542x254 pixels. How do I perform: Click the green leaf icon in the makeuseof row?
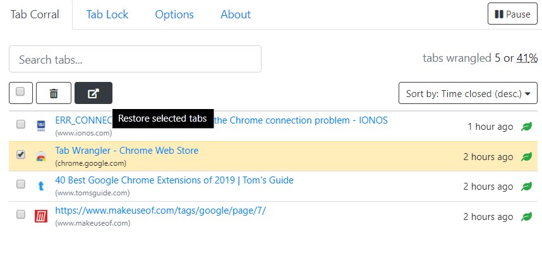tap(526, 217)
